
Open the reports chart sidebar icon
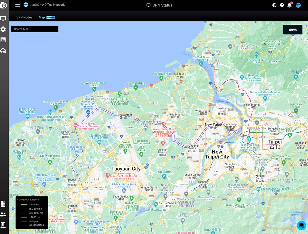pyautogui.click(x=3, y=204)
